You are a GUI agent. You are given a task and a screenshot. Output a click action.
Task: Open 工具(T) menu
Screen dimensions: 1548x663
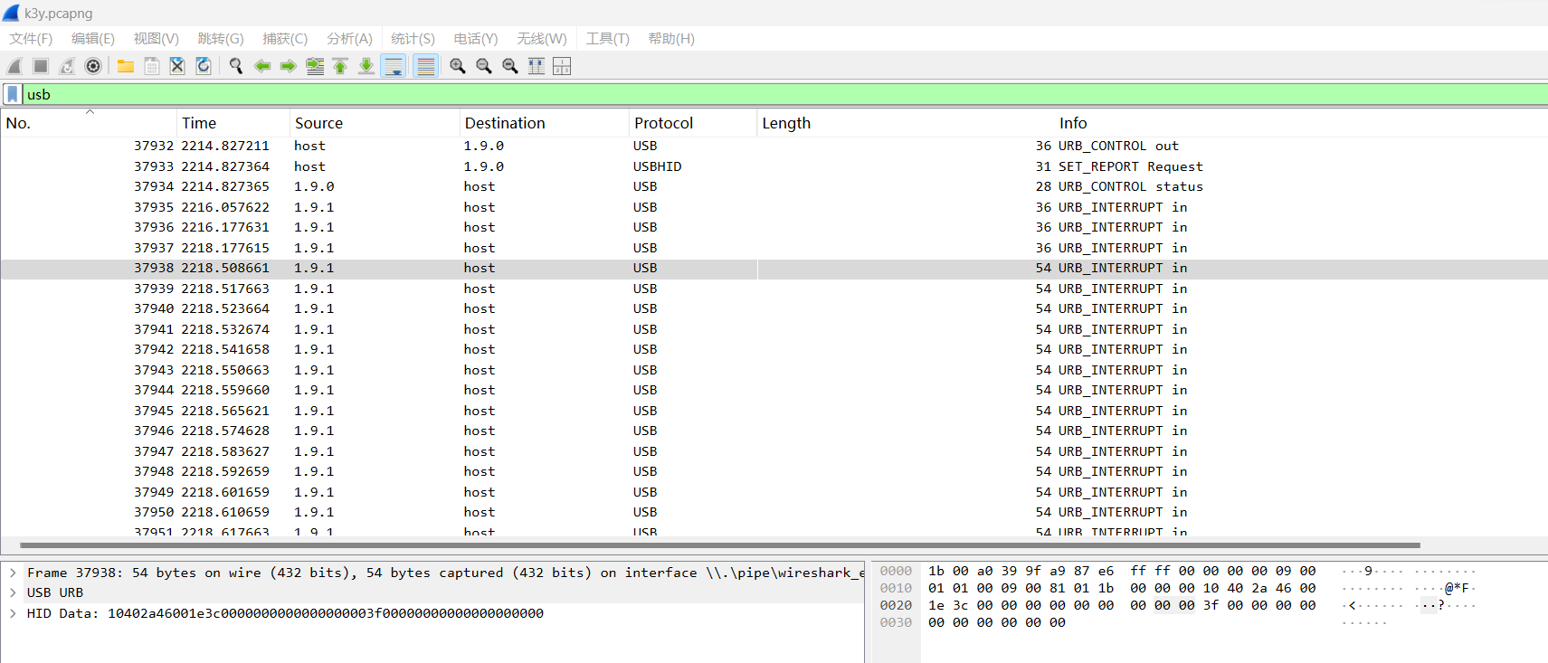click(607, 39)
